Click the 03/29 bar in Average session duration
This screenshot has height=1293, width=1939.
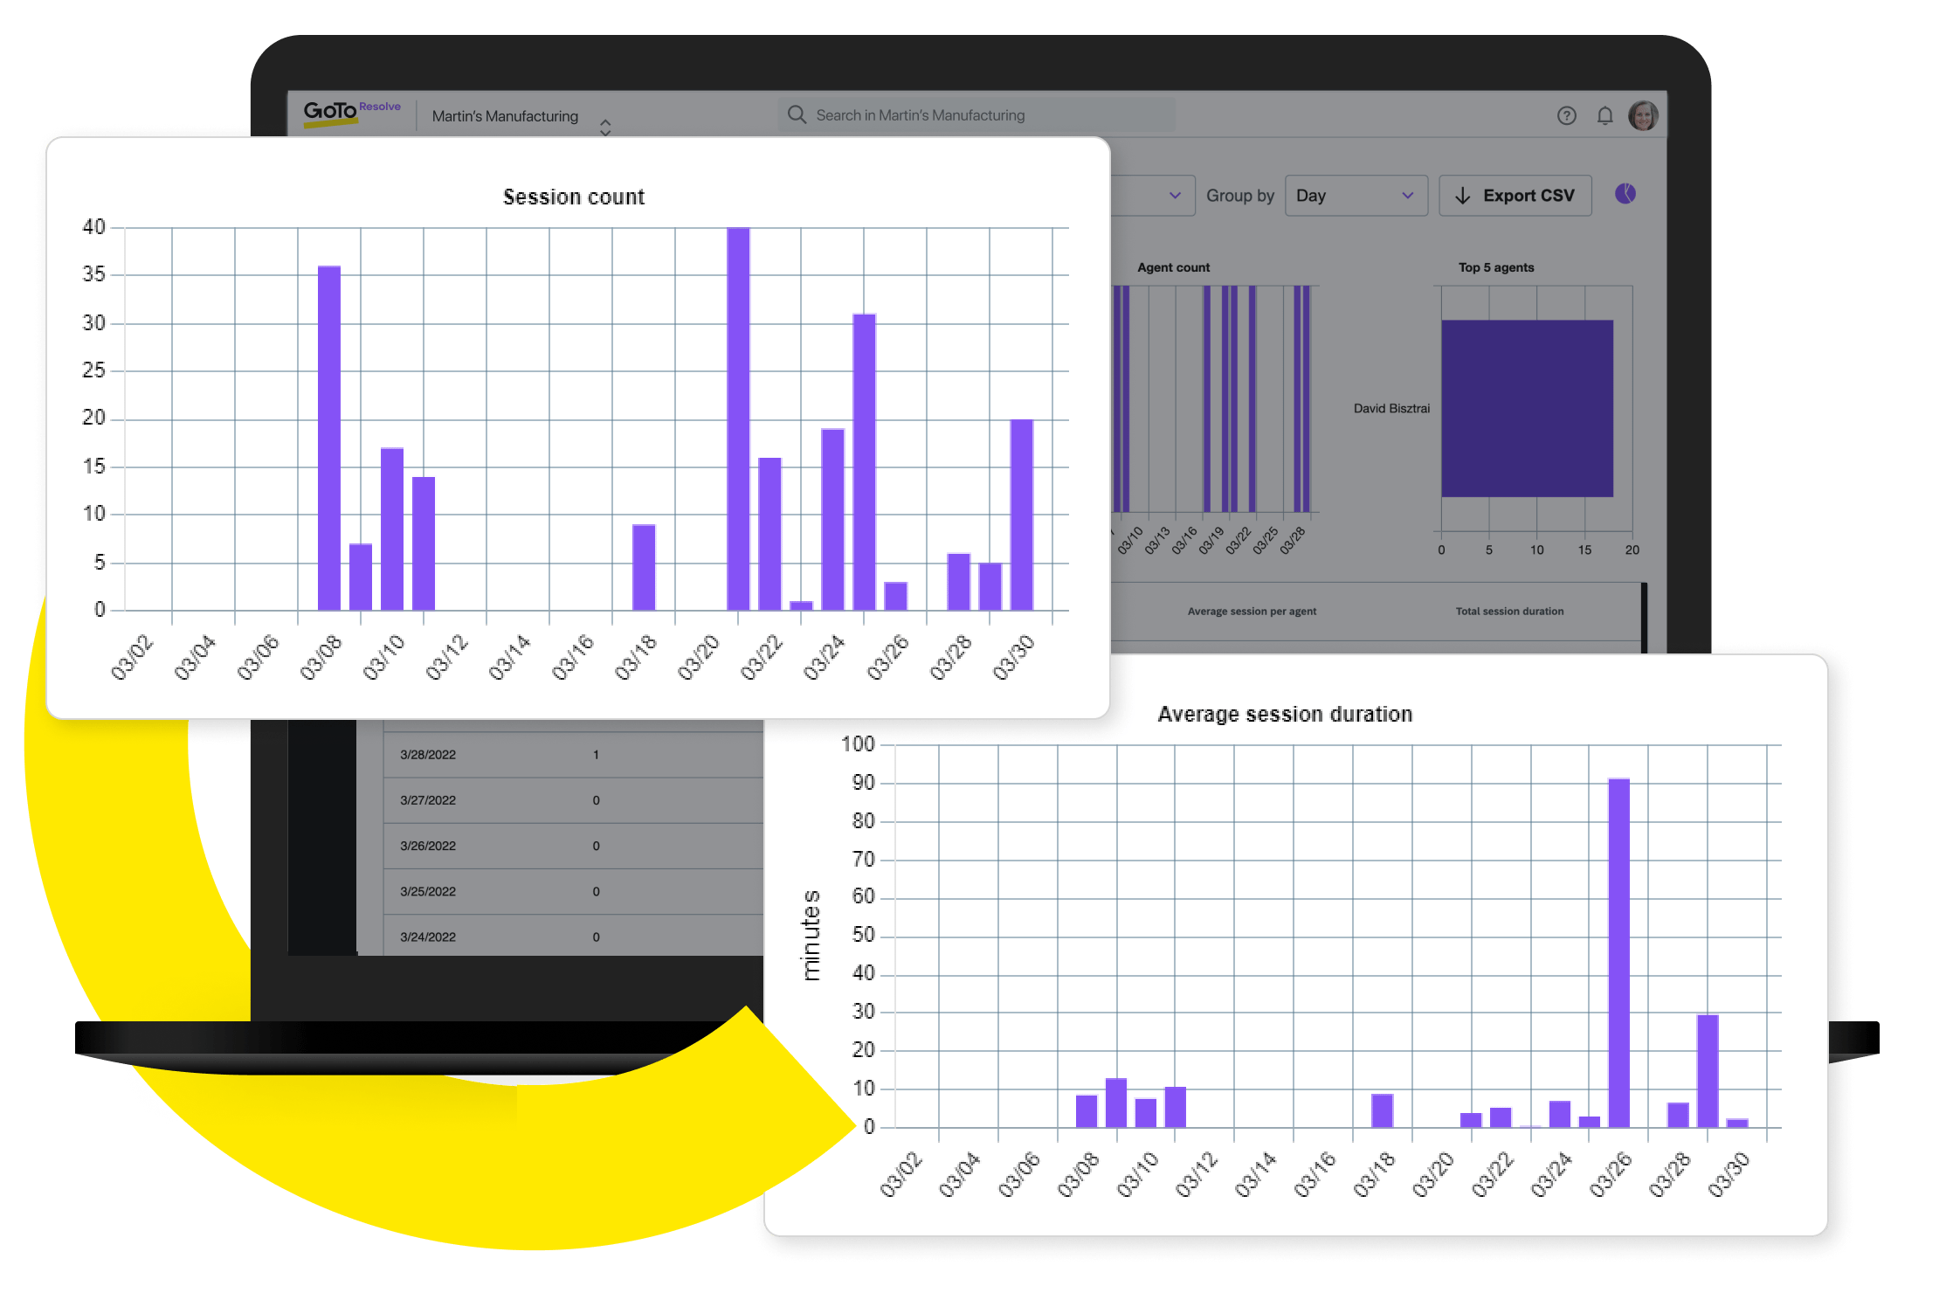click(x=1708, y=1070)
